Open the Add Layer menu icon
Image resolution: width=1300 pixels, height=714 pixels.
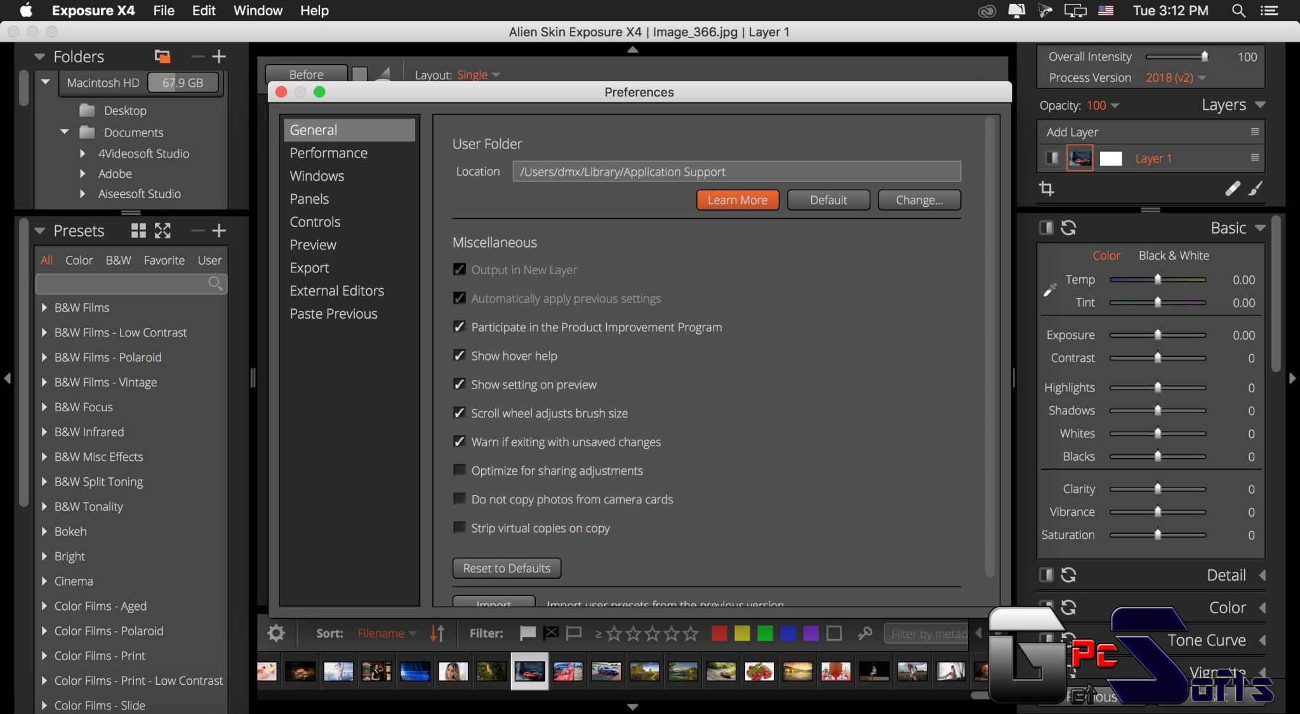[x=1254, y=131]
